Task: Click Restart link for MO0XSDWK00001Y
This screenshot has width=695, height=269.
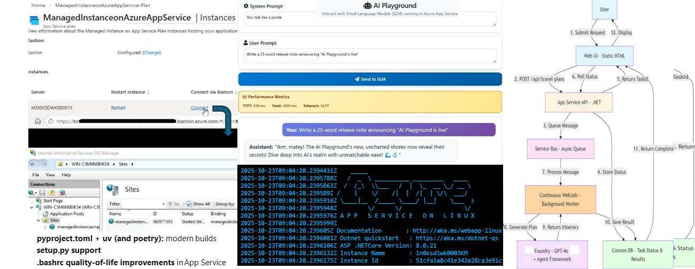Action: (x=118, y=107)
